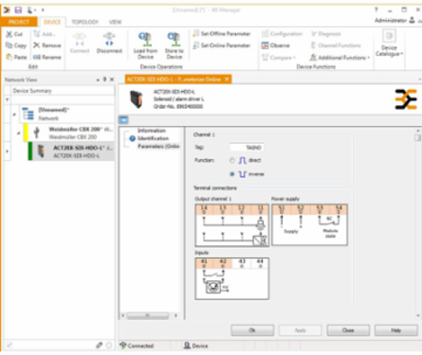Select Identification in navigation tree
The height and width of the screenshot is (355, 422).
(153, 138)
